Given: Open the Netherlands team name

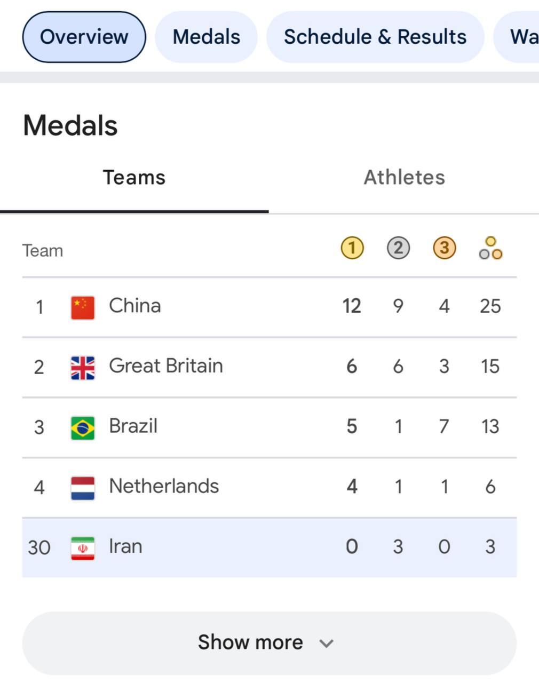Looking at the screenshot, I should point(164,486).
